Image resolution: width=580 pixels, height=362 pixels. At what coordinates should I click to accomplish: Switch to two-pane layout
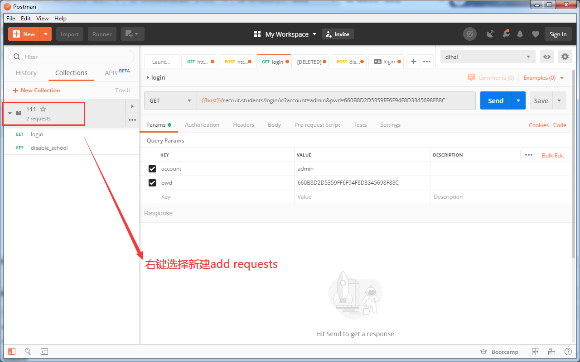535,352
